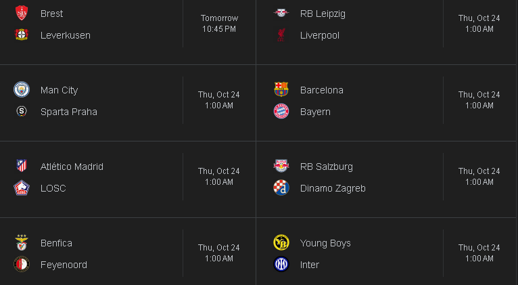Select the Bayern Munich logo
Screen dimensions: 518x285
[x=281, y=112]
